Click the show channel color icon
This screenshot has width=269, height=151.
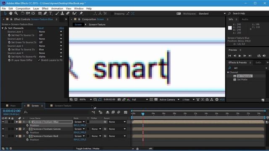click(129, 99)
